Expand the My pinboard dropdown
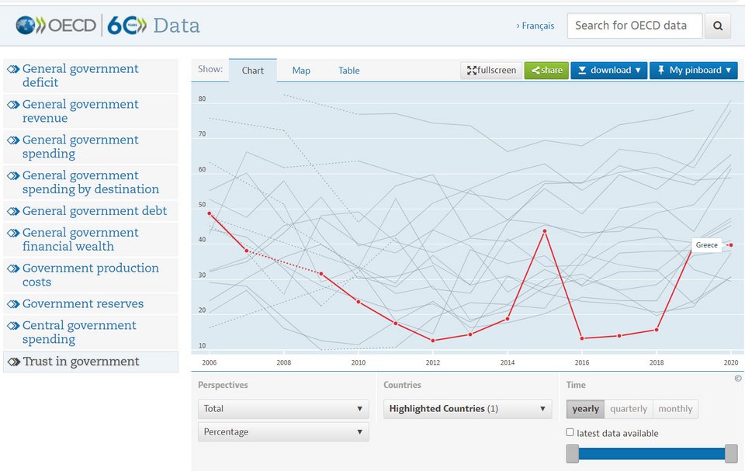 [694, 71]
